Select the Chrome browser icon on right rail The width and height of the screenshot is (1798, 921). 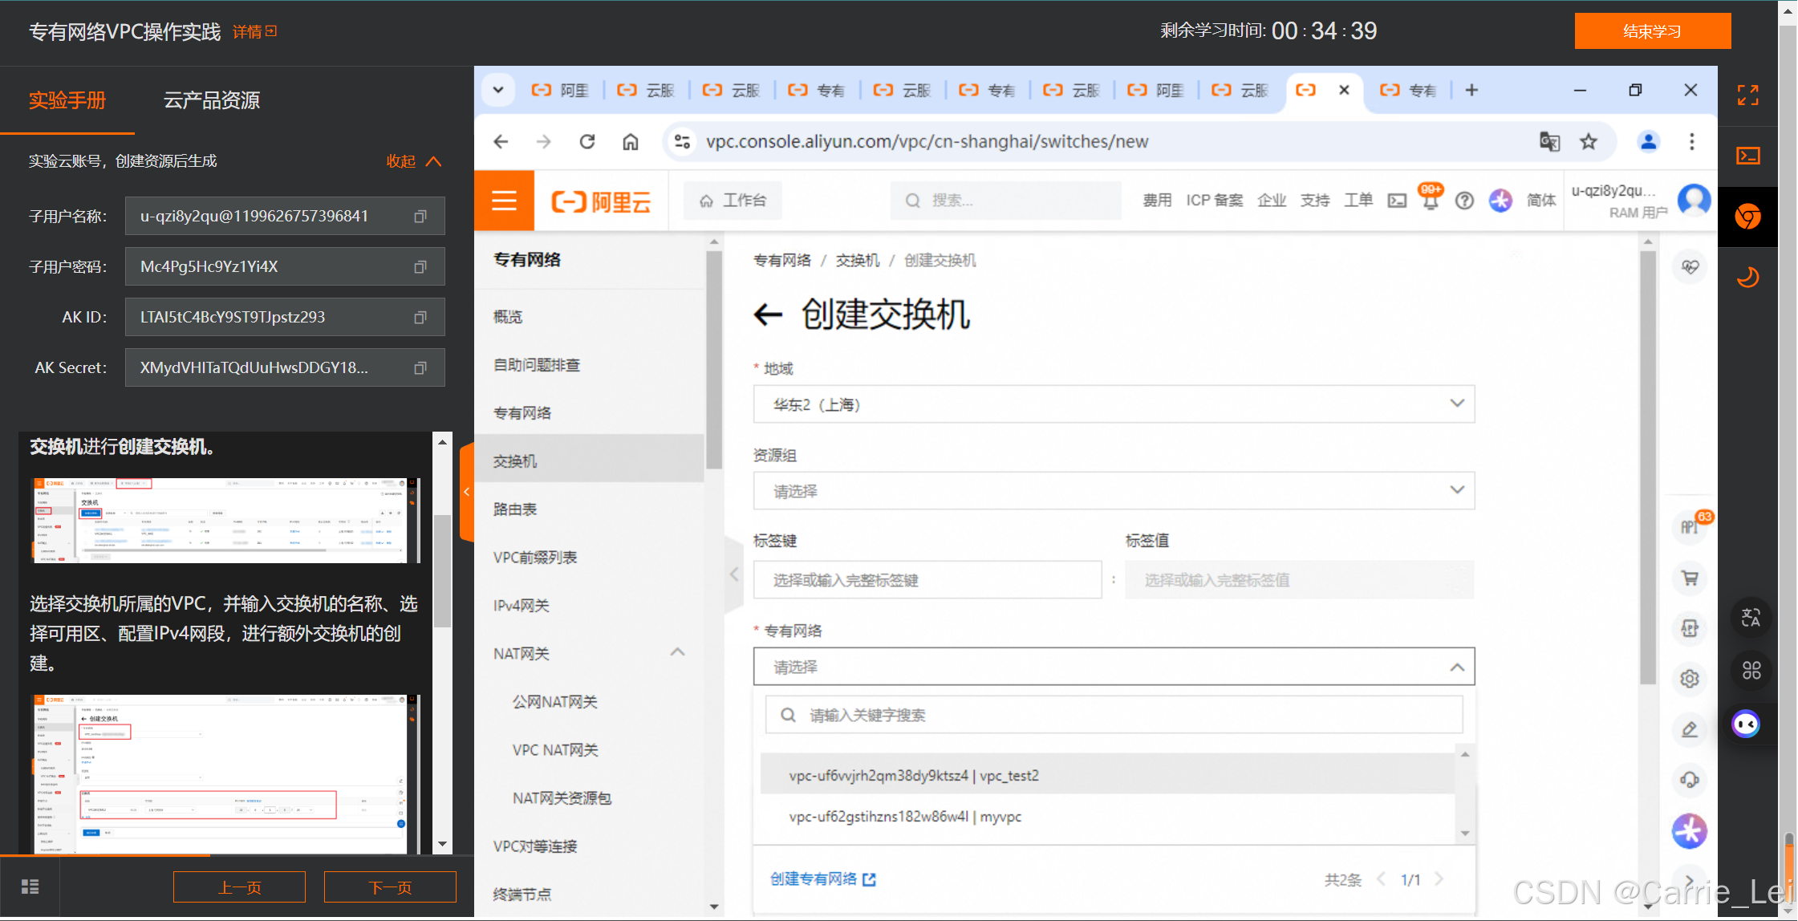click(1748, 217)
